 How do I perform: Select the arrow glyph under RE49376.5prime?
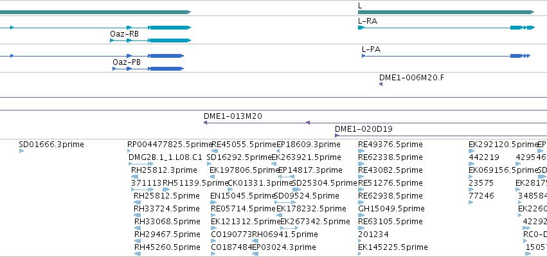pyautogui.click(x=361, y=151)
